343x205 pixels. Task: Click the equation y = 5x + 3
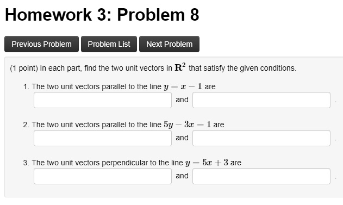coord(207,163)
